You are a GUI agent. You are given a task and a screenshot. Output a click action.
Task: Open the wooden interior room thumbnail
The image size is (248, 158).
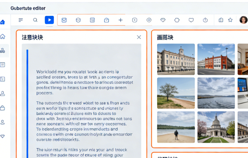(x=243, y=59)
